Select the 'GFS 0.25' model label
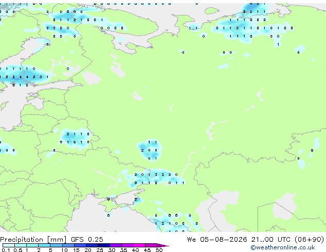326x252 pixels. [87, 240]
